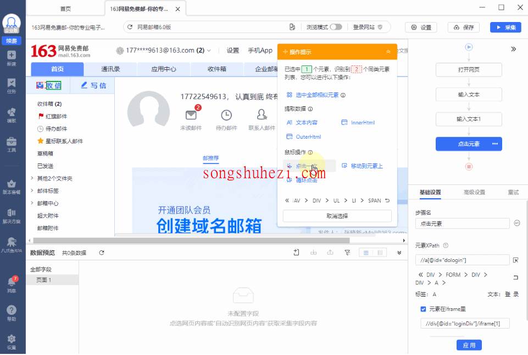This screenshot has width=528, height=355.
Task: Reload the page with the address bar refresh icon
Action: [x=130, y=27]
